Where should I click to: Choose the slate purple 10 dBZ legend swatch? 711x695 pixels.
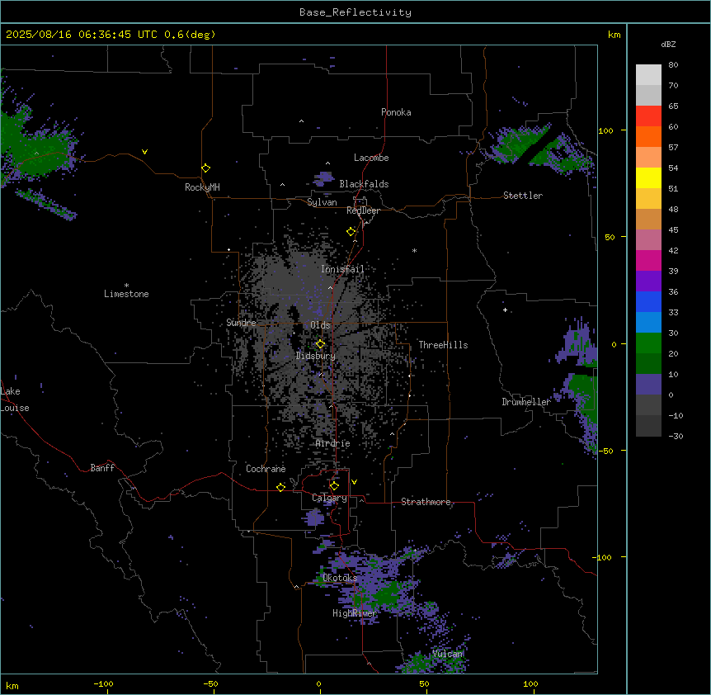click(648, 385)
